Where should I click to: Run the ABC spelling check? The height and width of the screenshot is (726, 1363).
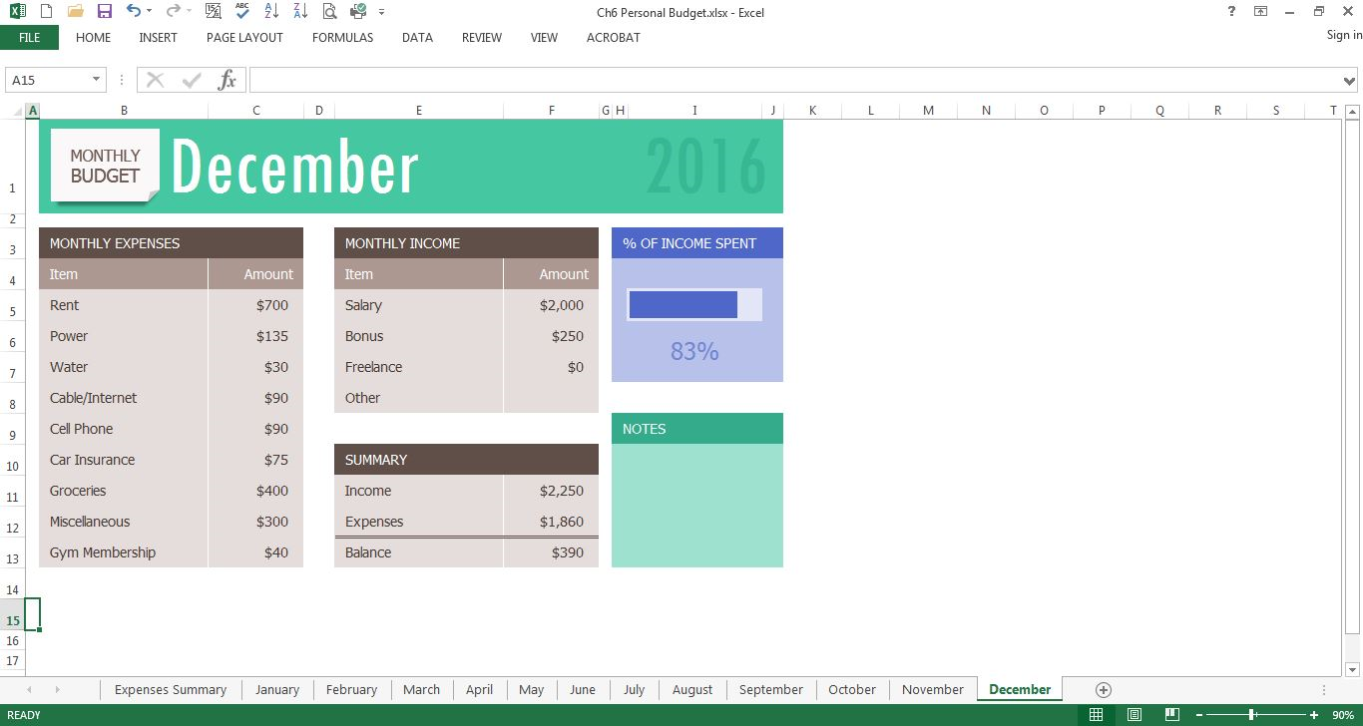(241, 12)
